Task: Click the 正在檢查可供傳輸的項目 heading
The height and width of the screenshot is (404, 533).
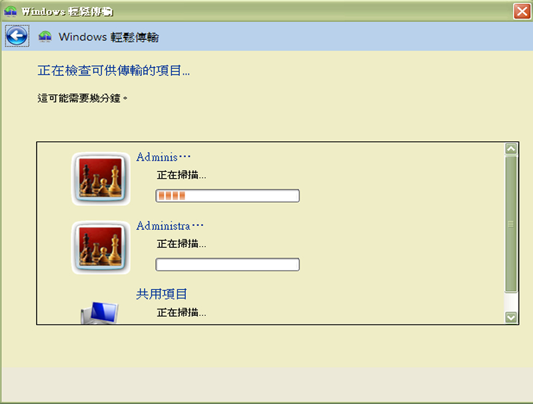Action: tap(113, 71)
